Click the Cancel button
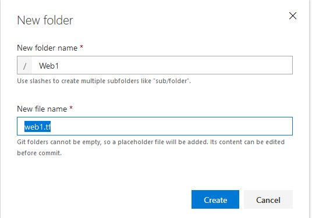The width and height of the screenshot is (312, 218). (x=268, y=199)
